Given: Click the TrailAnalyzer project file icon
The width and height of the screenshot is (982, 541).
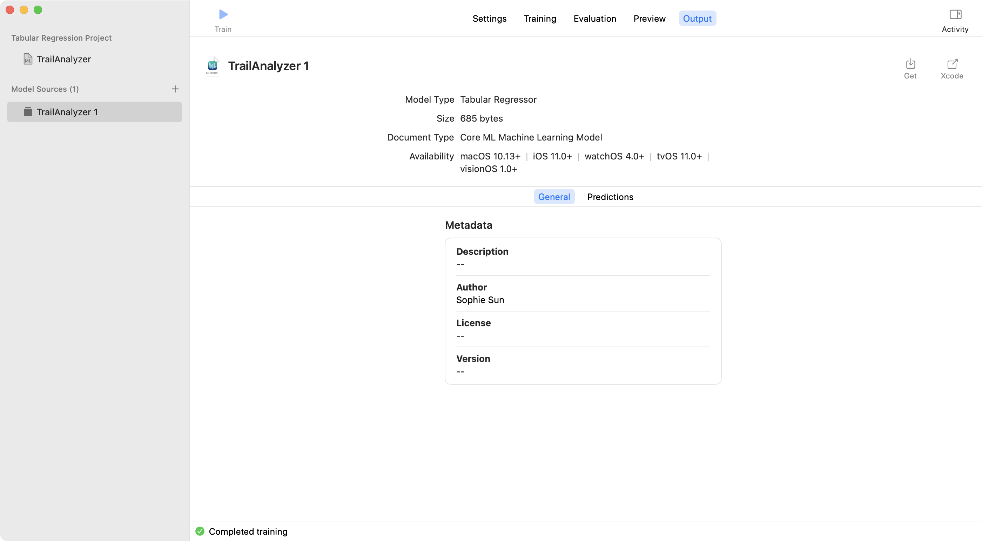Looking at the screenshot, I should point(28,59).
